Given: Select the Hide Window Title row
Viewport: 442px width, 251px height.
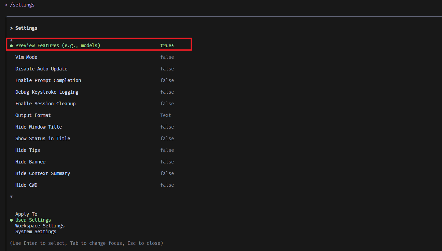Looking at the screenshot, I should click(39, 127).
